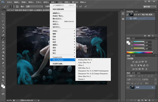The height and width of the screenshot is (102, 158).
Task: Create new group folder in Layers panel
Action: pos(146,100)
